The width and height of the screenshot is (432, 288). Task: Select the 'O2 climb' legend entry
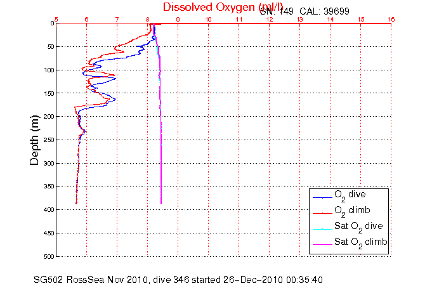click(x=352, y=211)
